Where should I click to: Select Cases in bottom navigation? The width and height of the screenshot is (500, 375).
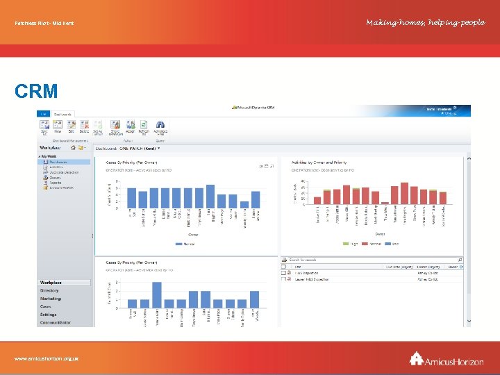46,306
